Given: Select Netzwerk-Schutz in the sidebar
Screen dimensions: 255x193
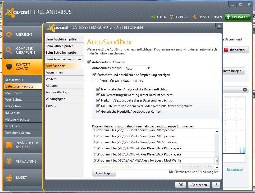Looking at the screenshot, I should (x=22, y=119).
